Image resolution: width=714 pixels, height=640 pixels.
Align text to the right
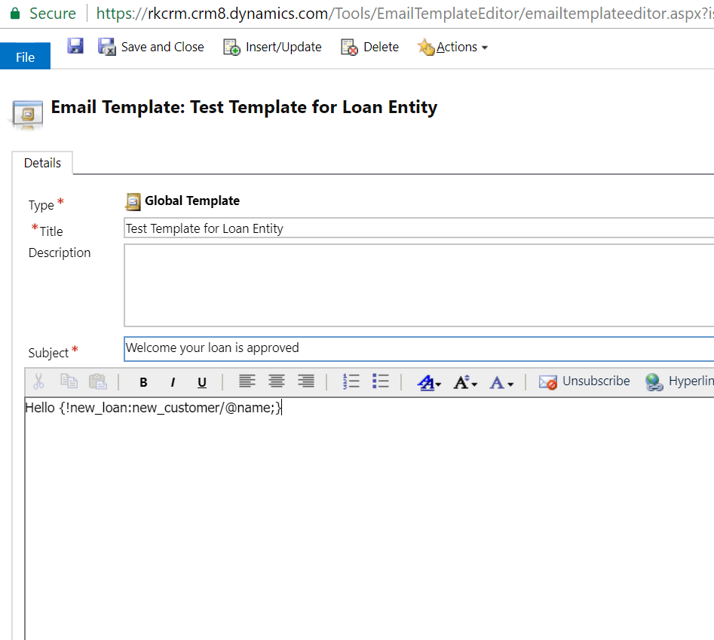(305, 381)
